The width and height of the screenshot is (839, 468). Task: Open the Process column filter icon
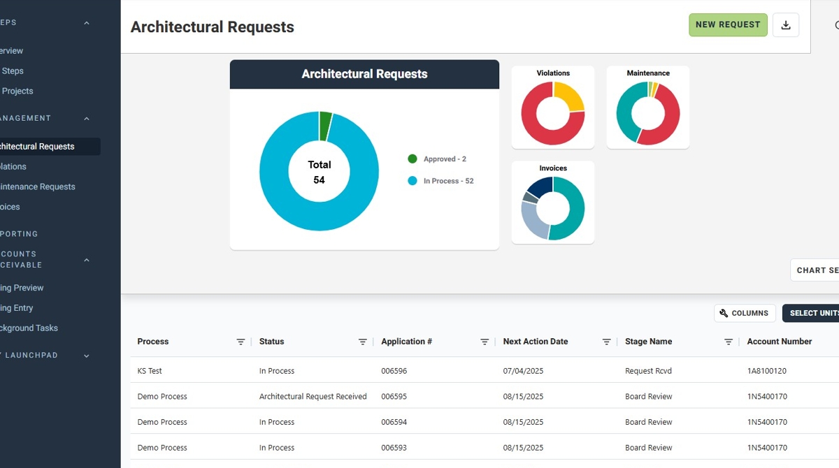(241, 342)
